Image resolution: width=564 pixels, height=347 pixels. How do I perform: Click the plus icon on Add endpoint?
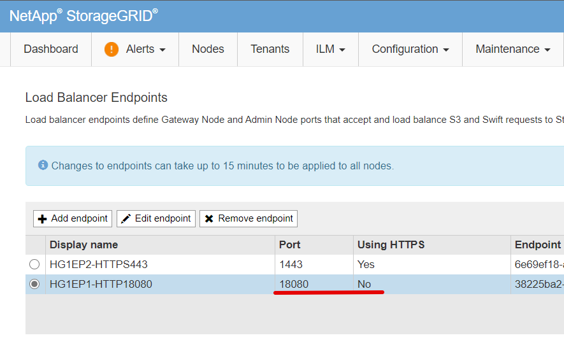pyautogui.click(x=43, y=219)
